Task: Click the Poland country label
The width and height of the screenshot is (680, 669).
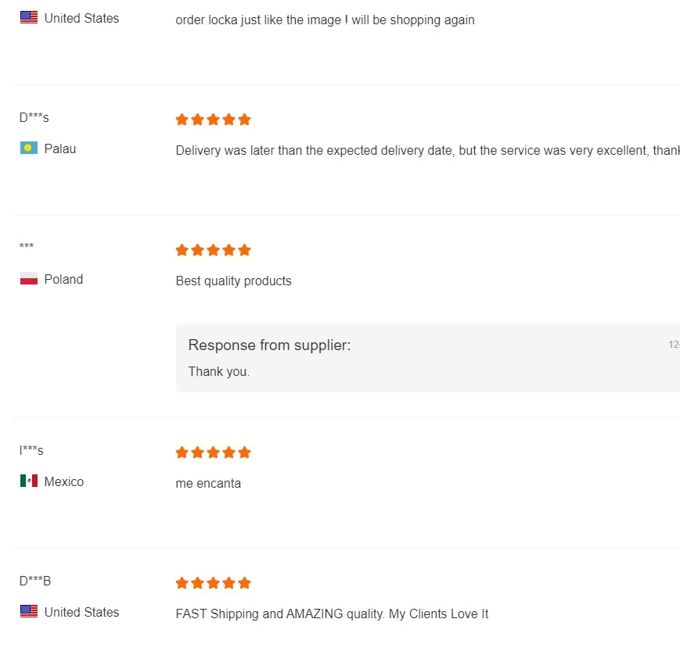Action: point(63,280)
